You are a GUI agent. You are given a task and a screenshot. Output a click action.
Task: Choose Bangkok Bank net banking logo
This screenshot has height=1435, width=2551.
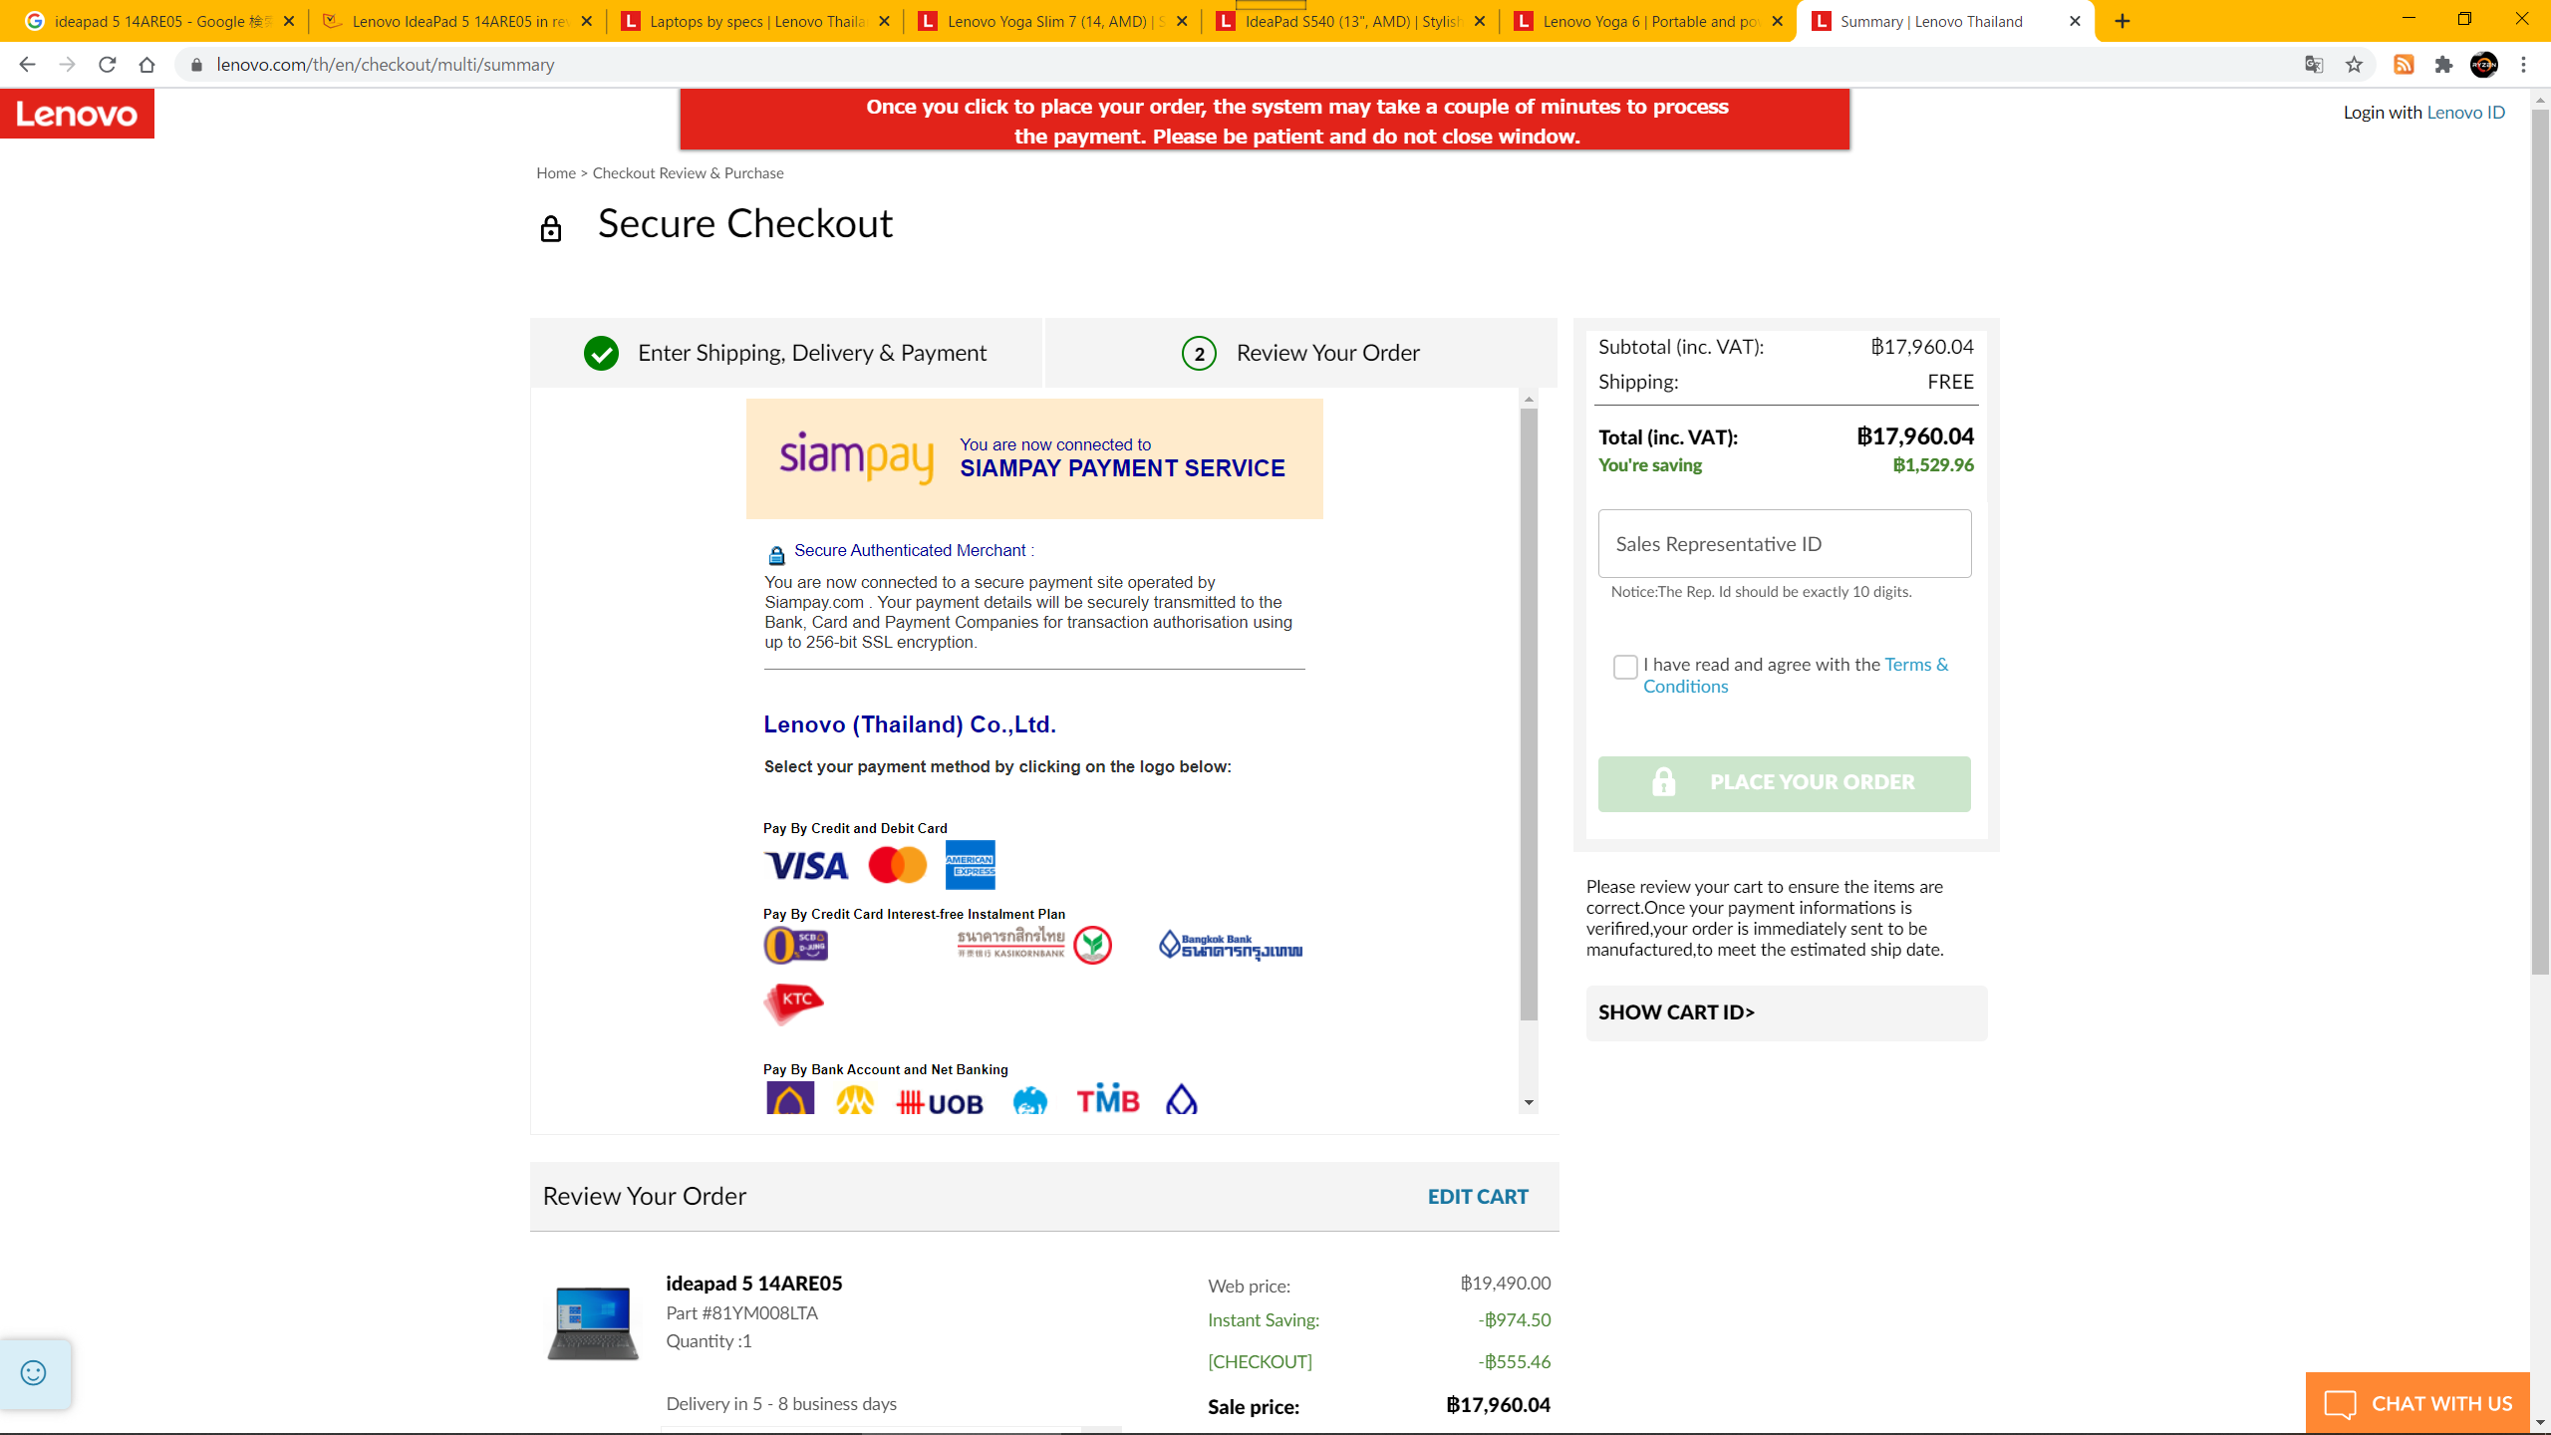(x=1181, y=1098)
